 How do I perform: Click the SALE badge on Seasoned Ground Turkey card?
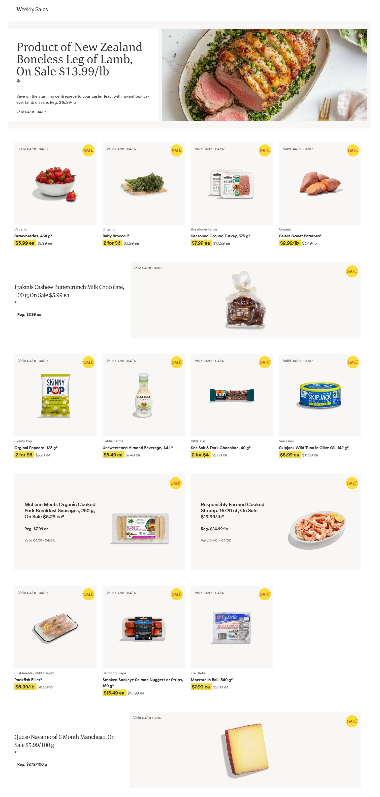[x=265, y=151]
